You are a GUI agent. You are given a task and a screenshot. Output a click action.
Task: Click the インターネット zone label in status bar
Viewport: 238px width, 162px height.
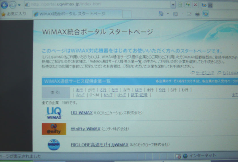tap(203, 155)
